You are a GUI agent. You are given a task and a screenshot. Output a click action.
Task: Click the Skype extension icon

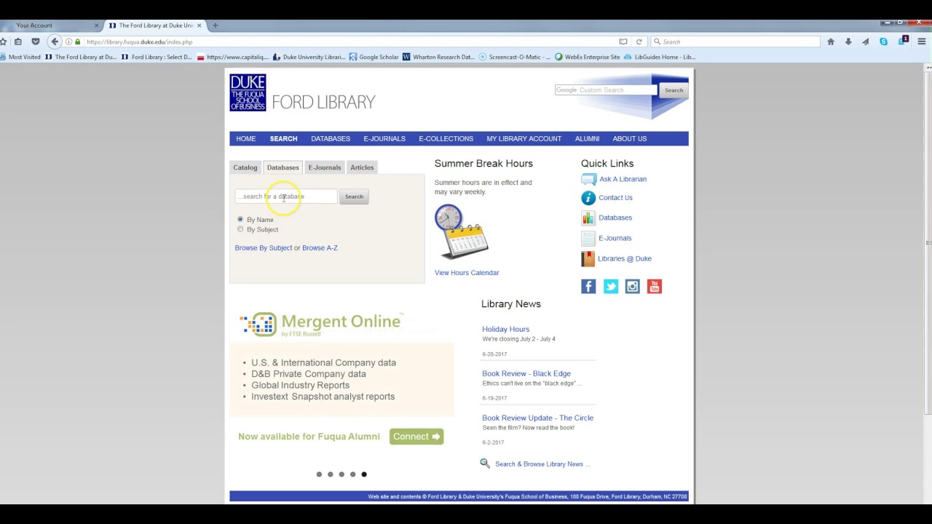[x=883, y=41]
